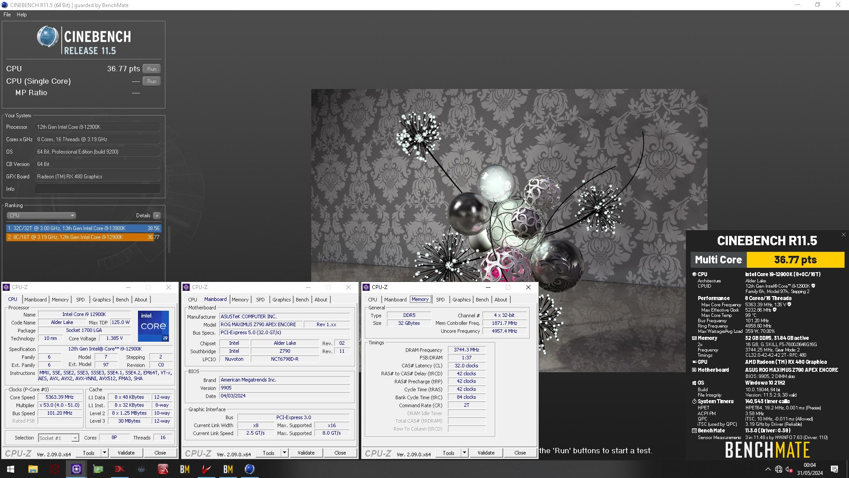Viewport: 849px width, 478px height.
Task: Click the red V-shaped taskbar icon
Action: (207, 469)
